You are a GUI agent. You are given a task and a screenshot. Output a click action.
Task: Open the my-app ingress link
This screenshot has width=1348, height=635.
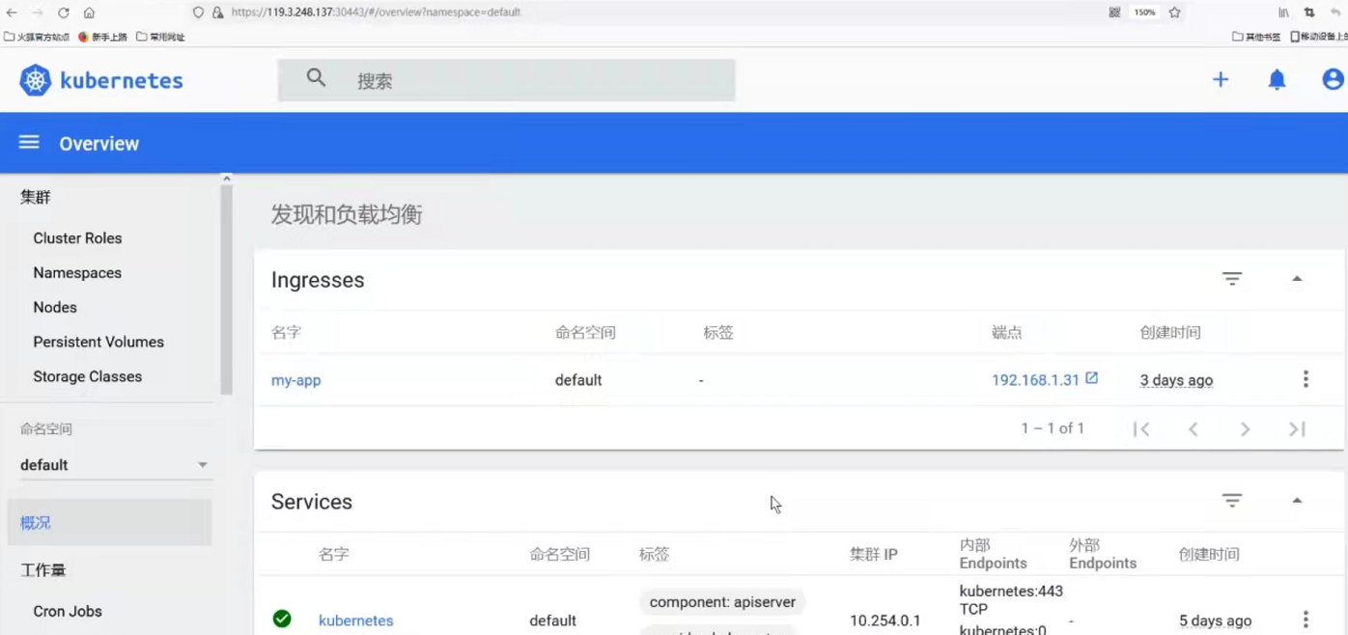pyautogui.click(x=295, y=378)
